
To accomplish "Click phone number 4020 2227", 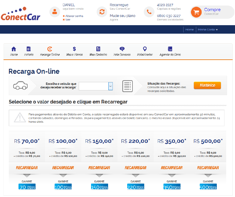I will click(x=165, y=5).
